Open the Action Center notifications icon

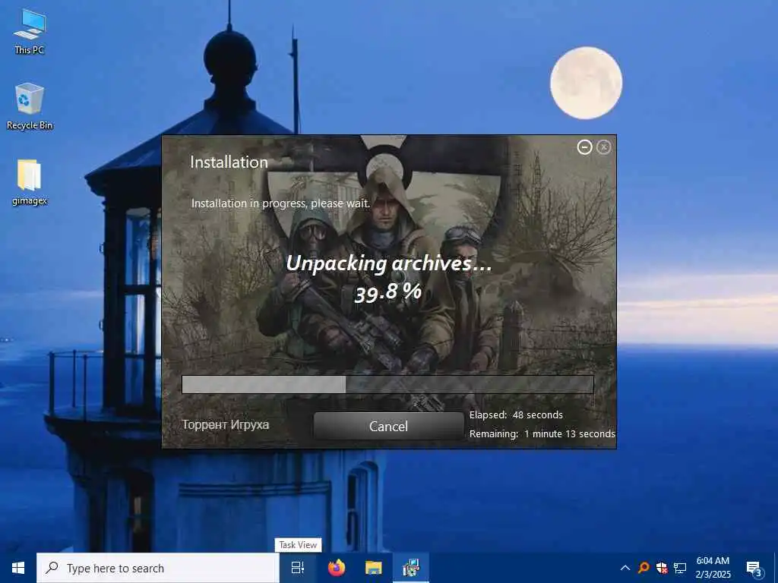pos(754,569)
